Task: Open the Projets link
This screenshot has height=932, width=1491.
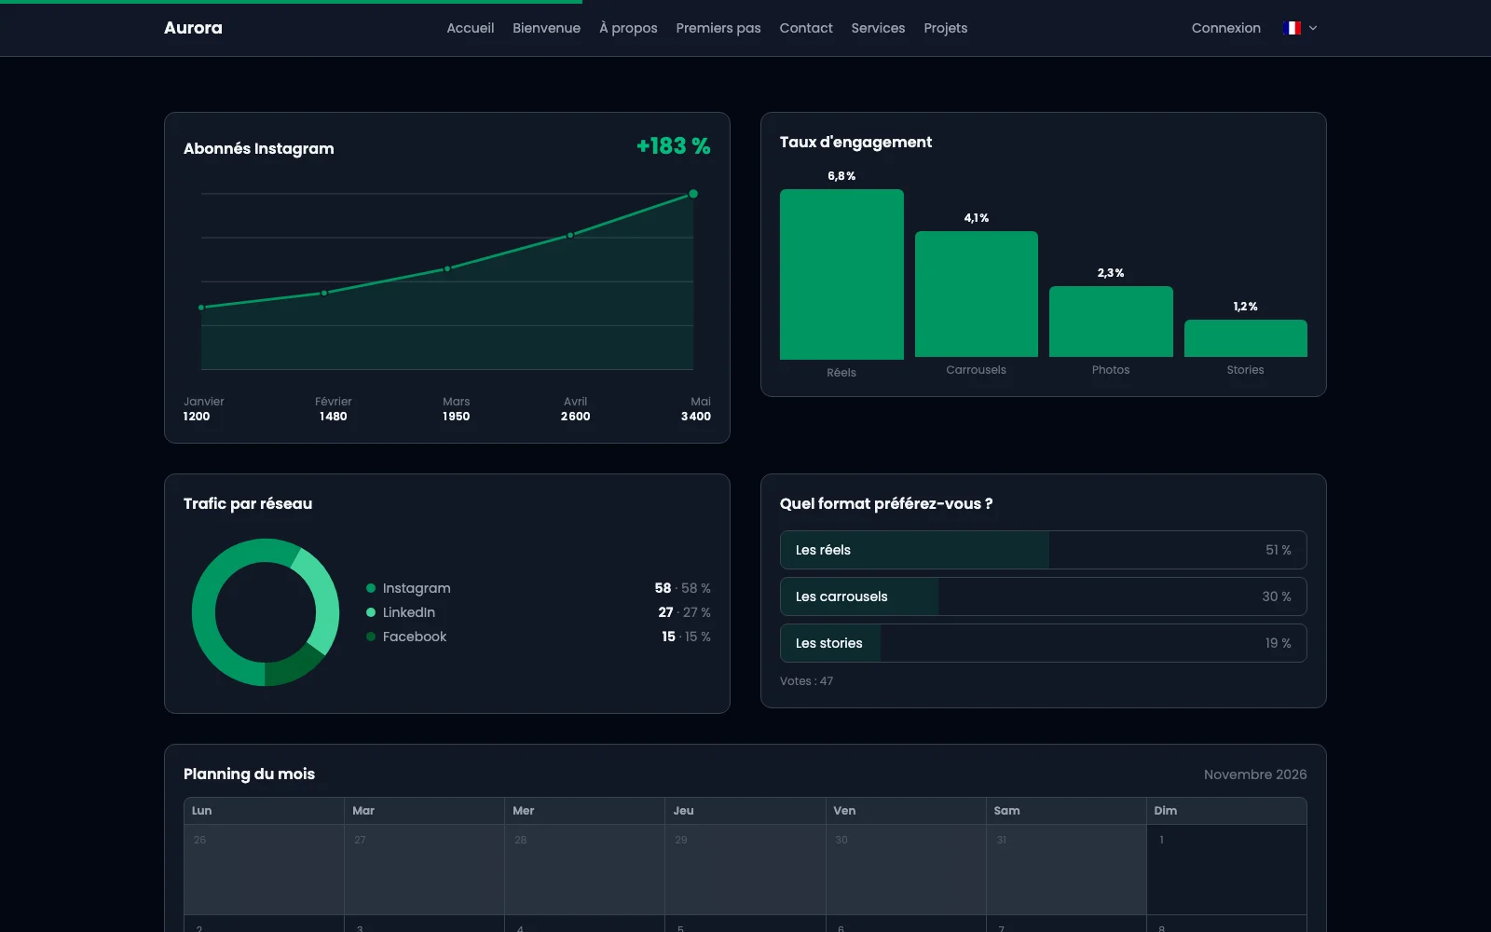Action: tap(946, 28)
